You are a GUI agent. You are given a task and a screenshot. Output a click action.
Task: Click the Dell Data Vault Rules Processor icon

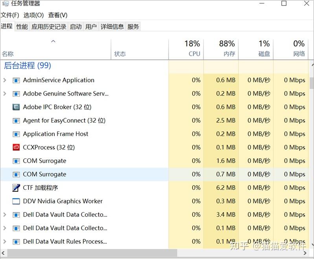[x=16, y=242]
